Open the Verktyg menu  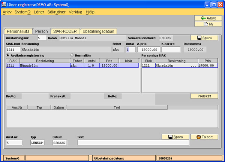(x=76, y=12)
